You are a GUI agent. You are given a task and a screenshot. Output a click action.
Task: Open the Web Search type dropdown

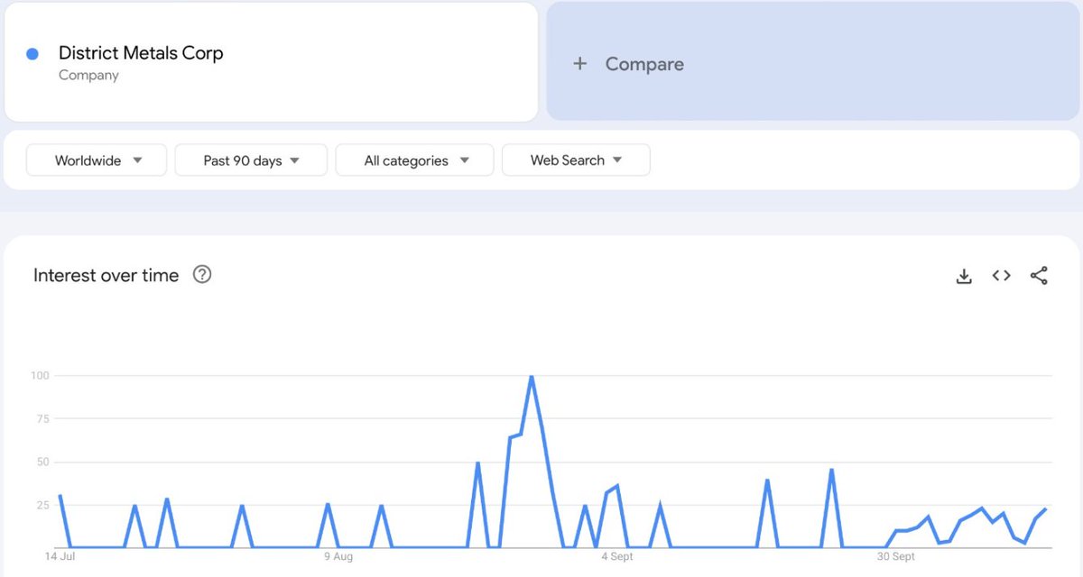[576, 160]
